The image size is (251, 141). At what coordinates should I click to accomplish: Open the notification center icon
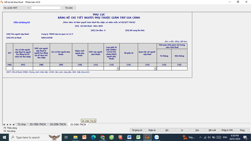pyautogui.click(x=245, y=137)
